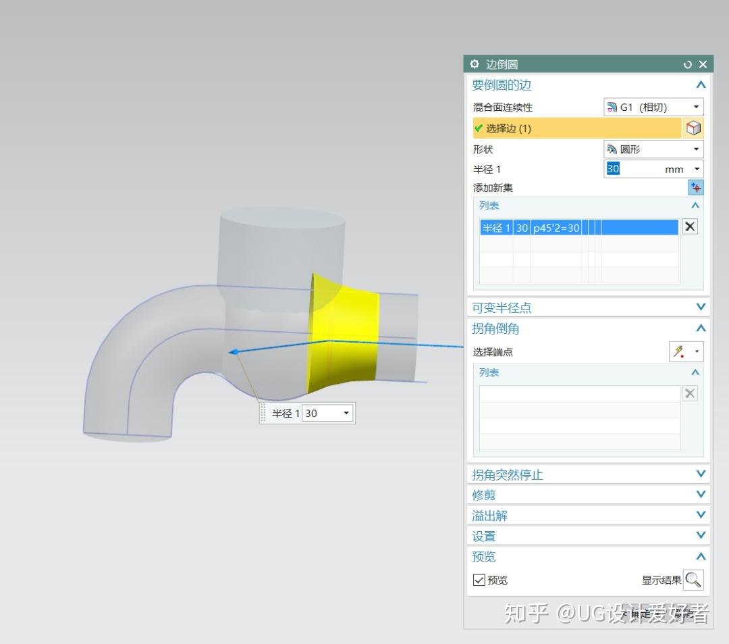The width and height of the screenshot is (729, 644).
Task: Delete the radius set with the X button
Action: tap(690, 226)
